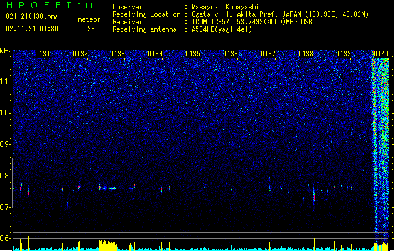The height and width of the screenshot is (251, 395).
Task: Click the 'meteor' label
Action: pos(89,19)
